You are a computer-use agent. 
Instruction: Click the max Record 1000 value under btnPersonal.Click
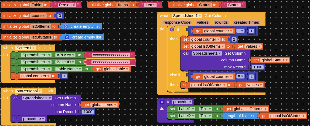[x=88, y=112]
